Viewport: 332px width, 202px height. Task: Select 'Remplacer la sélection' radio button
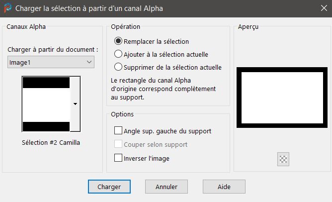[x=118, y=42]
